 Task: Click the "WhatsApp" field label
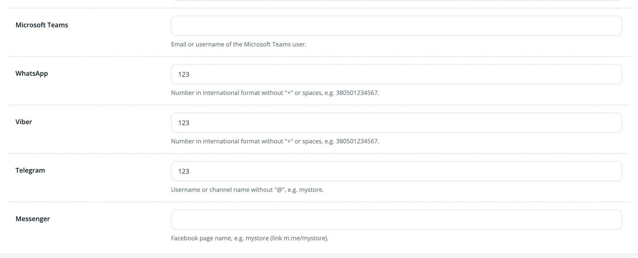pyautogui.click(x=32, y=73)
